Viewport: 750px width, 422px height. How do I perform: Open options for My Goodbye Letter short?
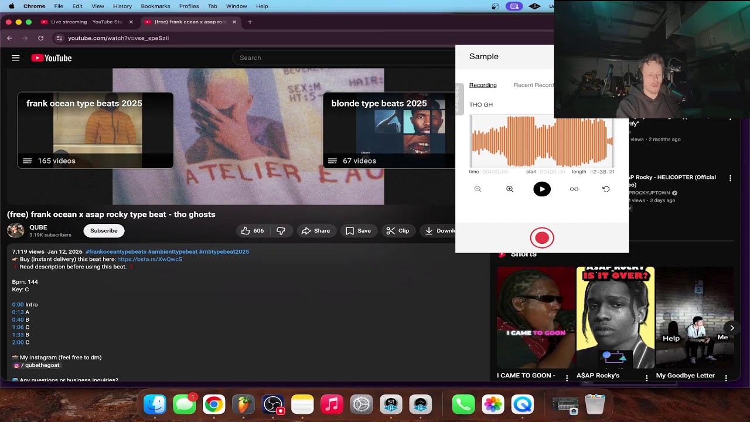pyautogui.click(x=726, y=379)
